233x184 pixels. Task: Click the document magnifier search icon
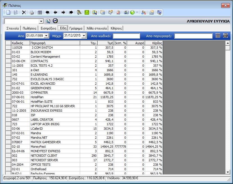(x=48, y=21)
